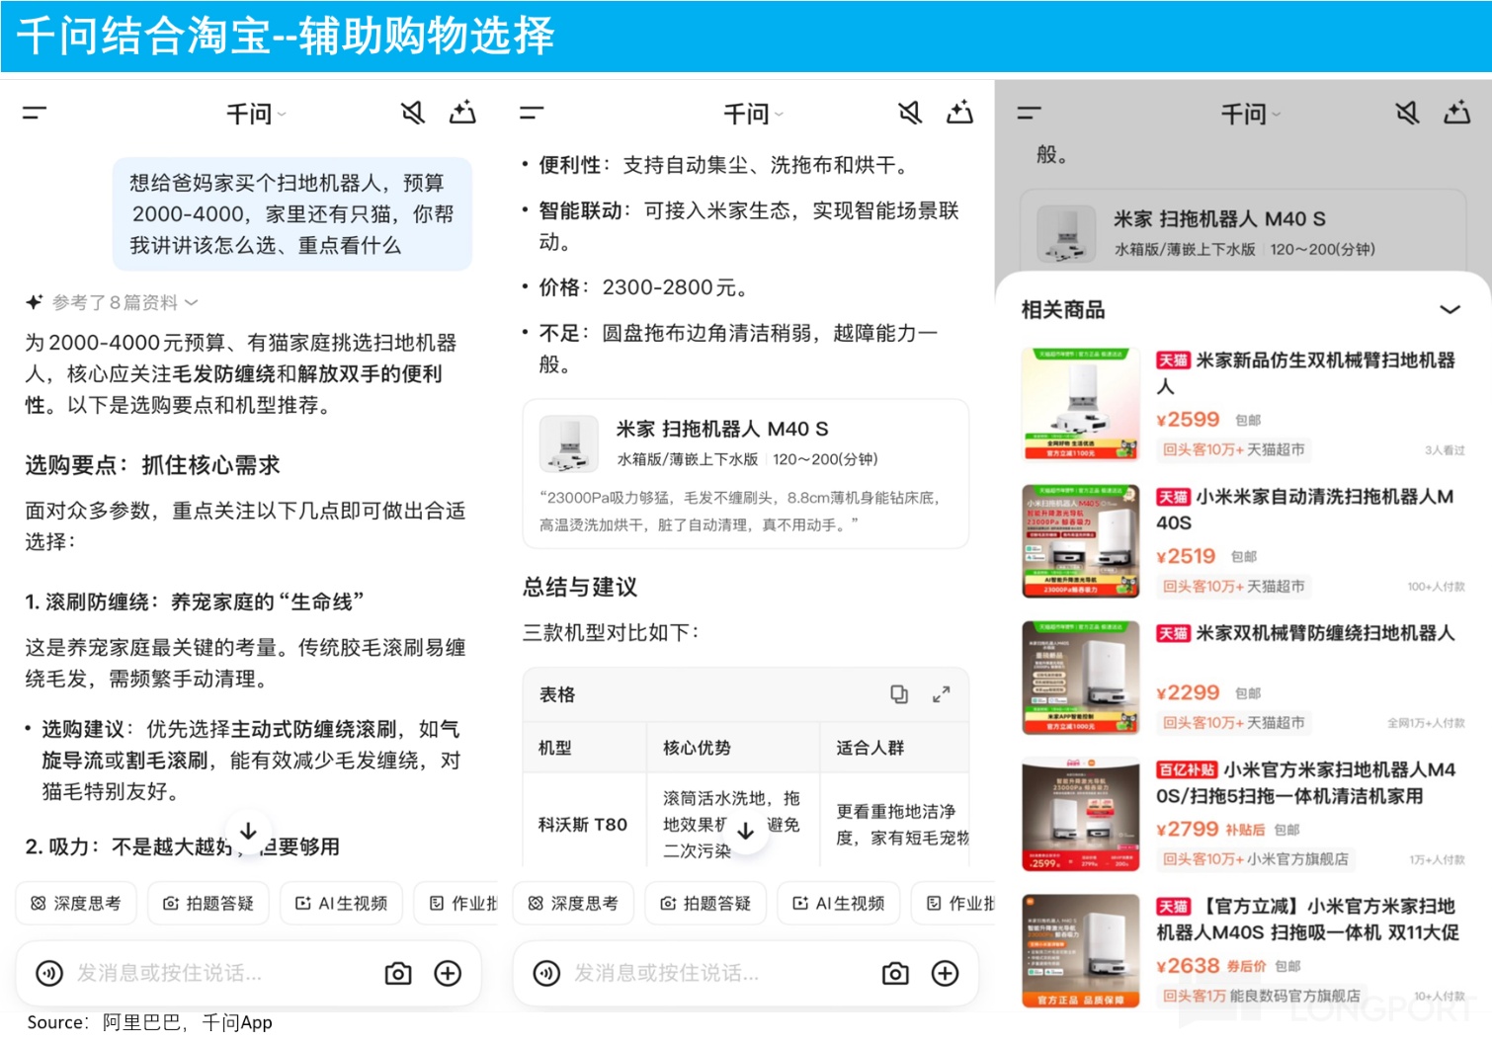
Task: Tap the camera icon in the left input bar
Action: 398,974
